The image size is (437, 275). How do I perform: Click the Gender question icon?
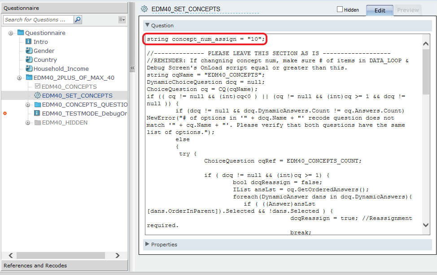point(29,51)
